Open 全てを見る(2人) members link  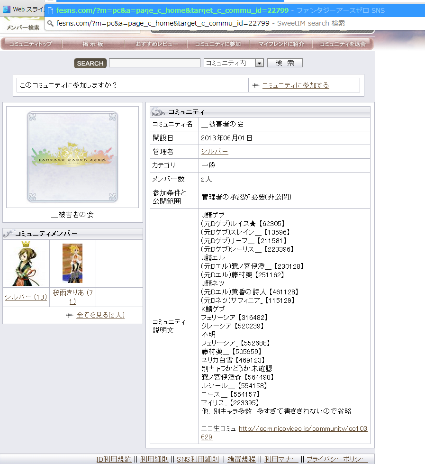100,315
